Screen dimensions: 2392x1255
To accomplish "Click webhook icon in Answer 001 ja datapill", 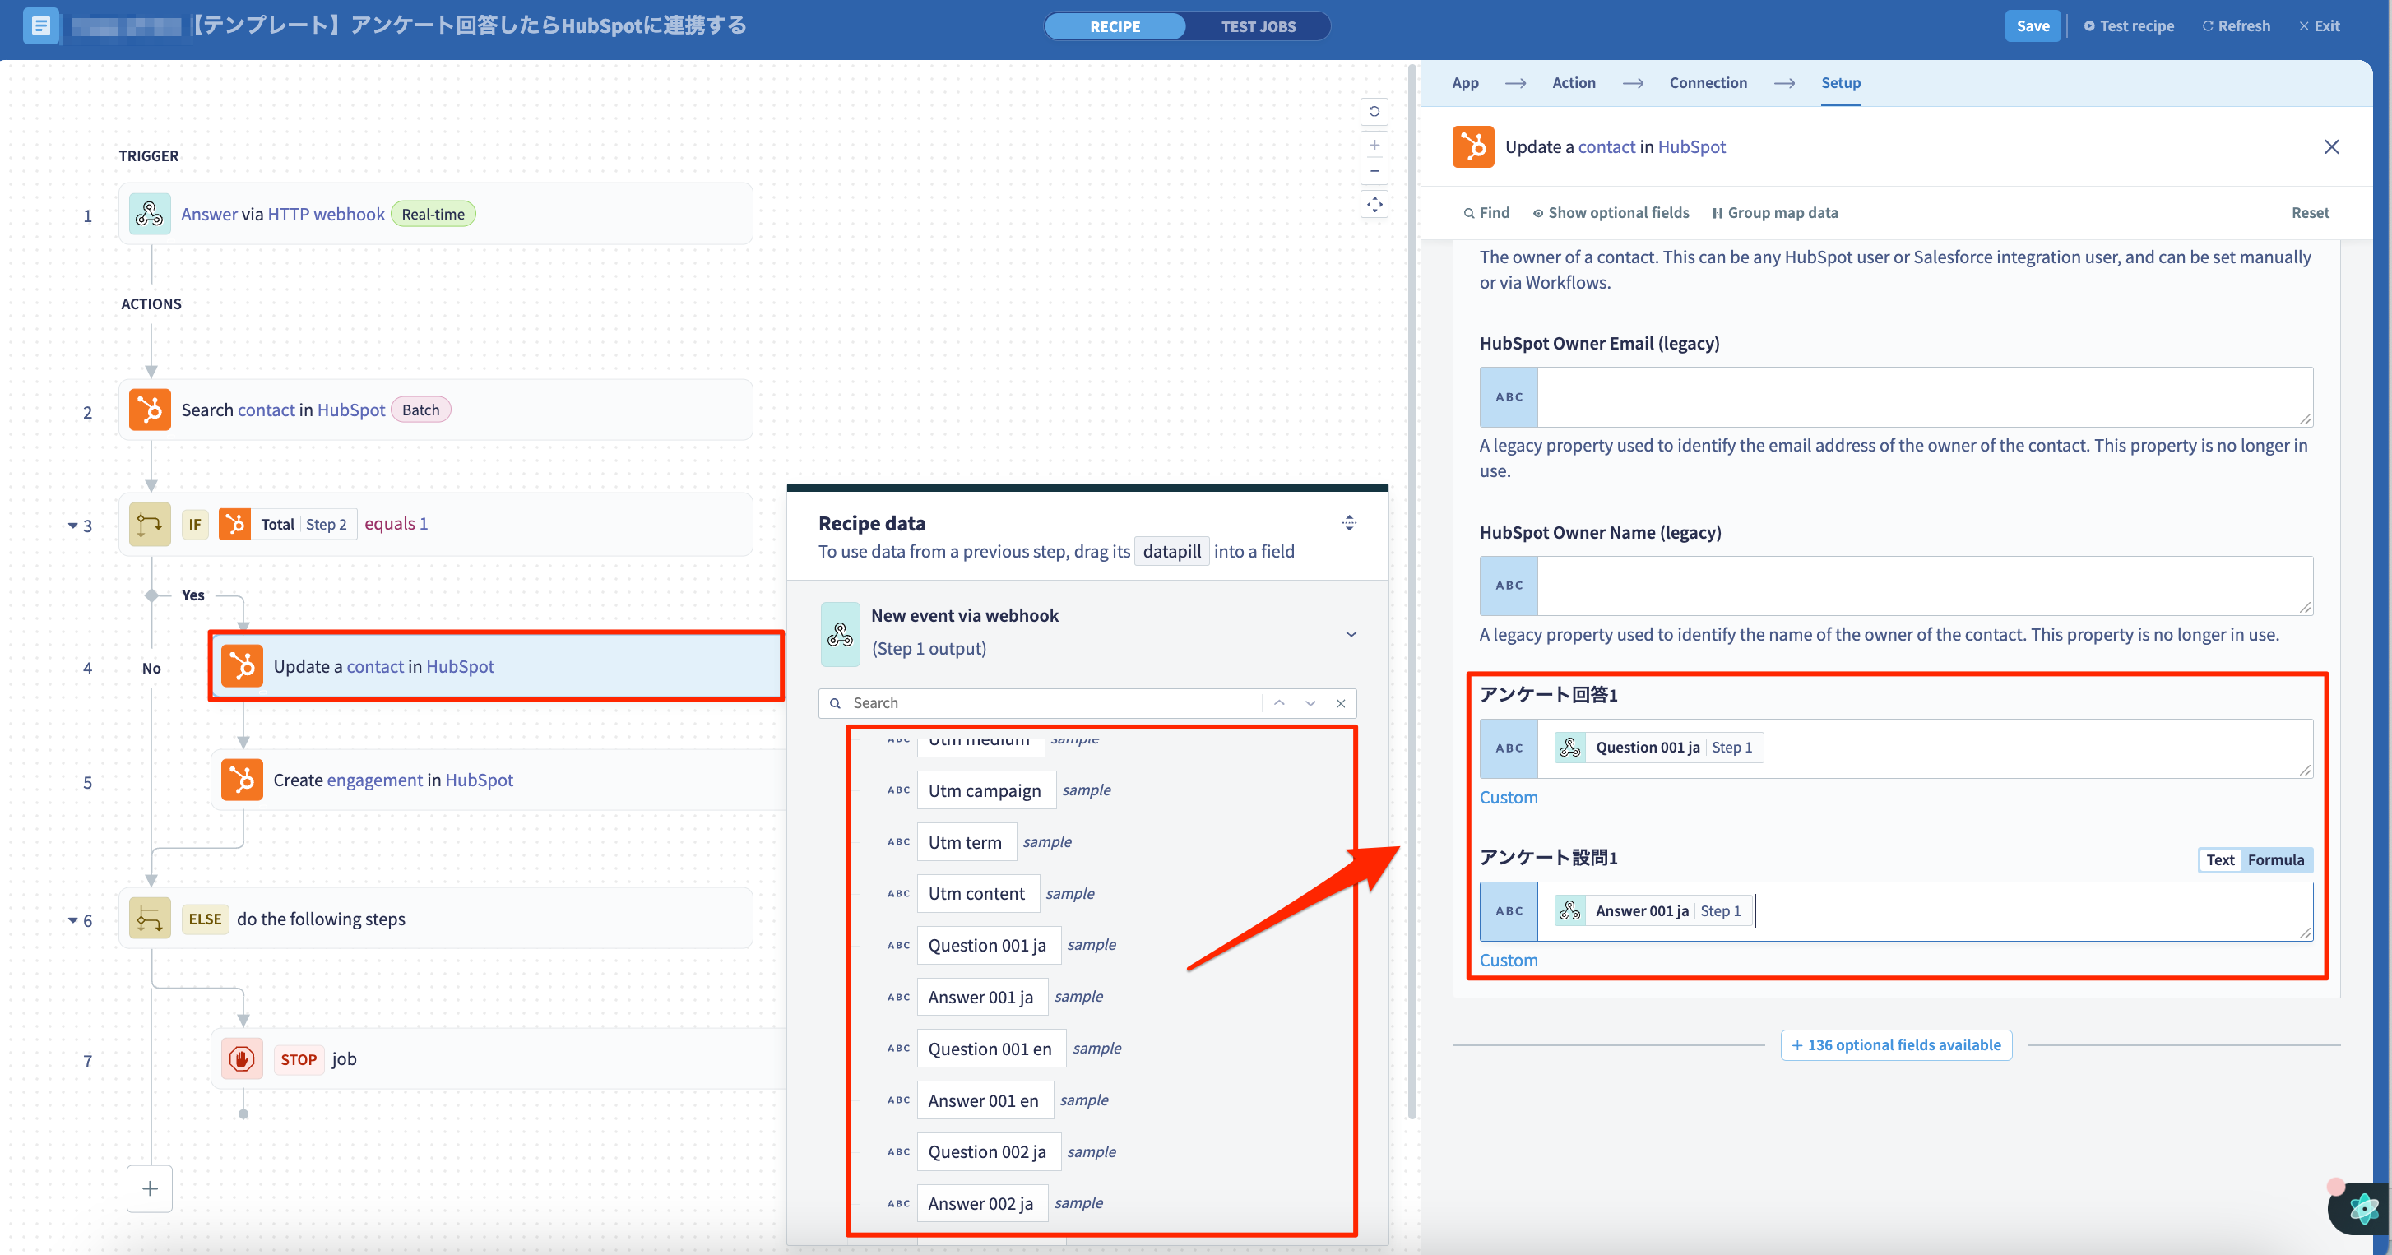I will pyautogui.click(x=1570, y=910).
